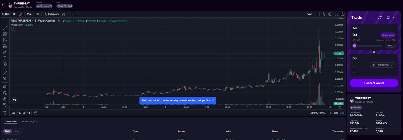Save the chart layout
The width and height of the screenshot is (403, 140).
(310, 14)
